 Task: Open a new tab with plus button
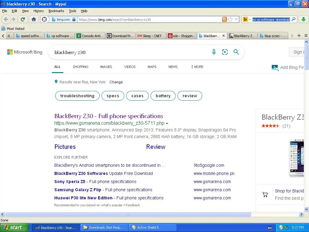[x=299, y=36]
